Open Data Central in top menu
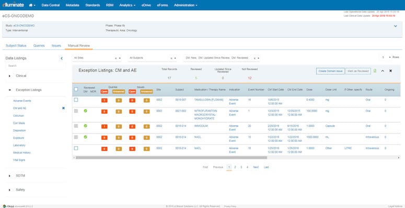The height and width of the screenshot is (208, 405). coord(51,5)
